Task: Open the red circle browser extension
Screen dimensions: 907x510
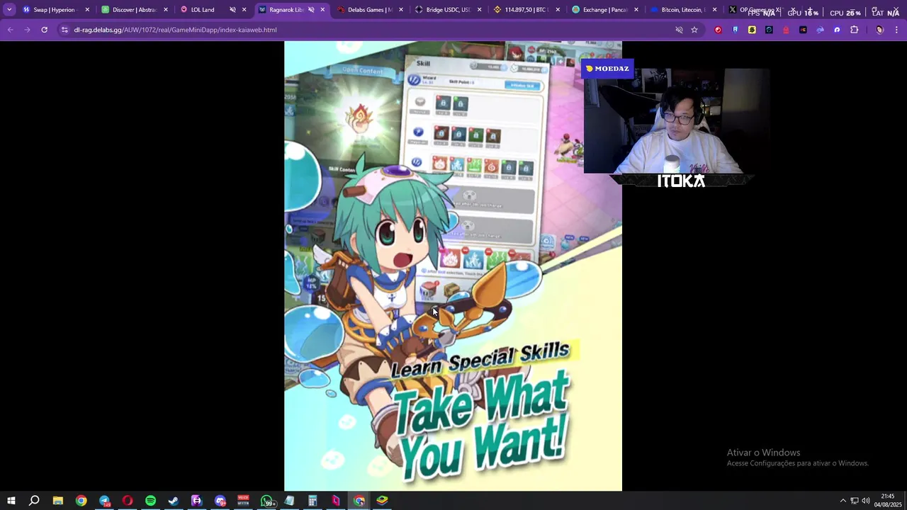Action: [x=718, y=30]
